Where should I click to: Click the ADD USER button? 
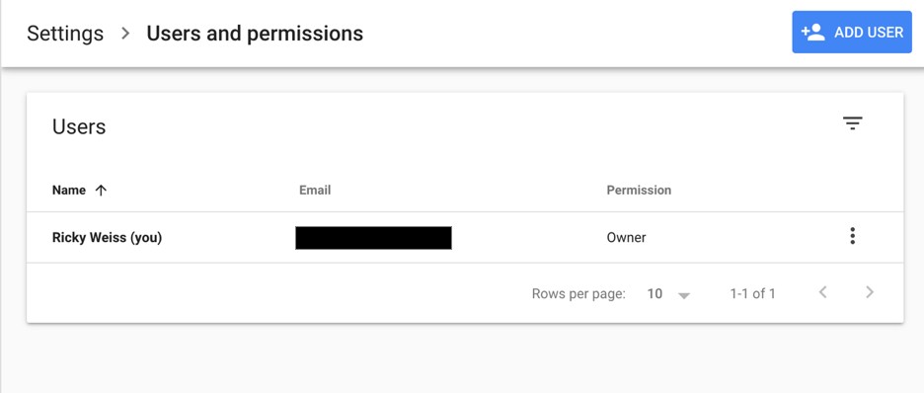(852, 32)
